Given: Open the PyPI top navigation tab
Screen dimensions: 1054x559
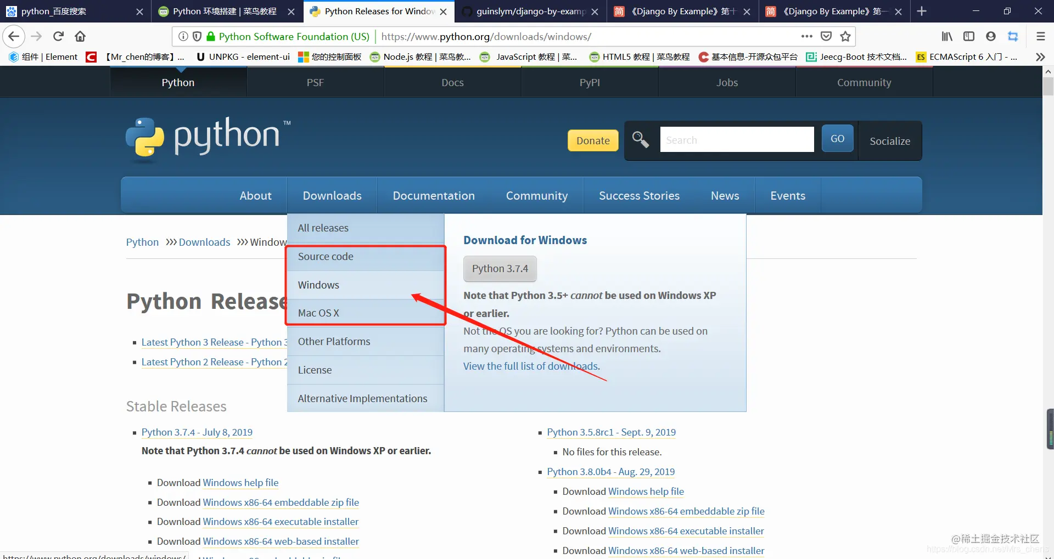Looking at the screenshot, I should (x=590, y=82).
